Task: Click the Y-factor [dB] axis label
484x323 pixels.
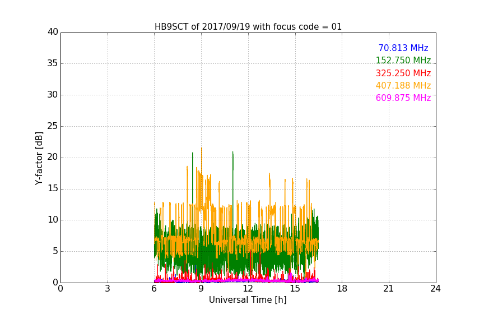Action: (x=39, y=158)
